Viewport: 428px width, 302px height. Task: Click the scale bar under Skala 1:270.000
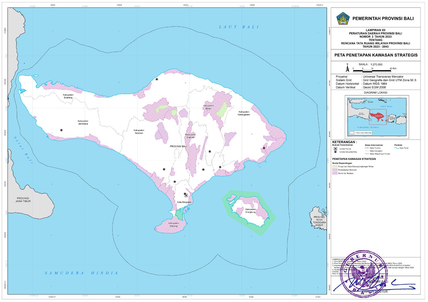point(372,71)
